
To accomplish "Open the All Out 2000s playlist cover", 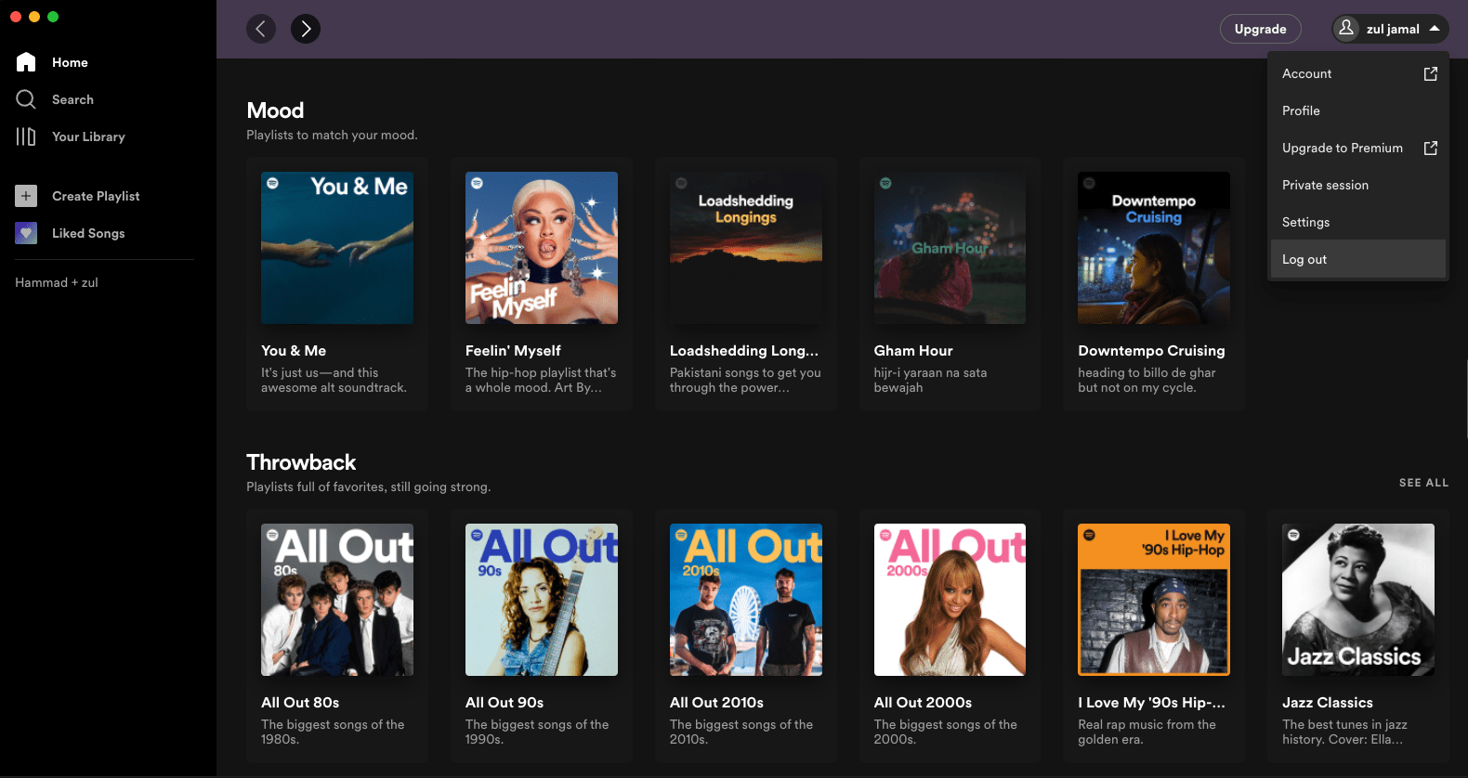I will click(x=950, y=600).
